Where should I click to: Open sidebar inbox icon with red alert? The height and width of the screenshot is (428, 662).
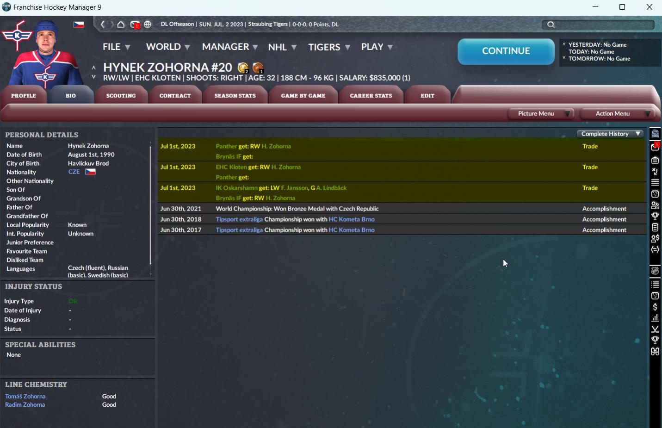[655, 147]
